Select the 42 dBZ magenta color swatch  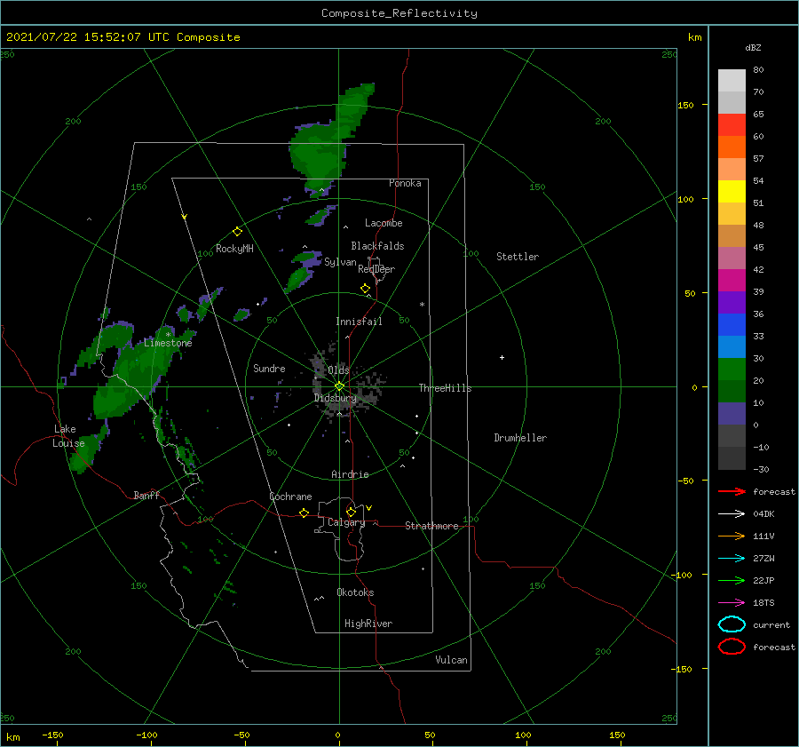(x=732, y=281)
